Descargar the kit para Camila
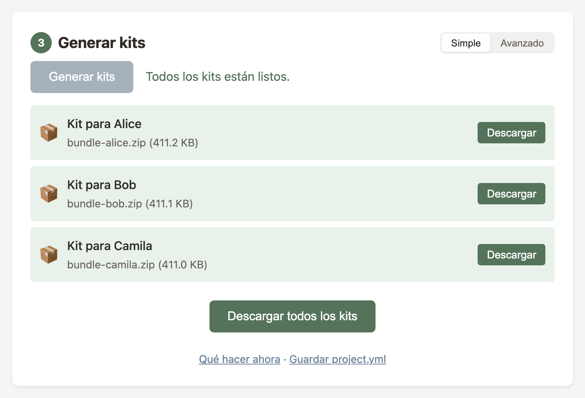 point(511,255)
